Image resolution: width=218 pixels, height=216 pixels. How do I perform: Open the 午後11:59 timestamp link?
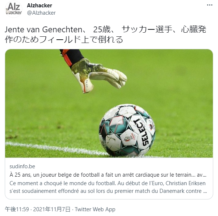coord(17,209)
